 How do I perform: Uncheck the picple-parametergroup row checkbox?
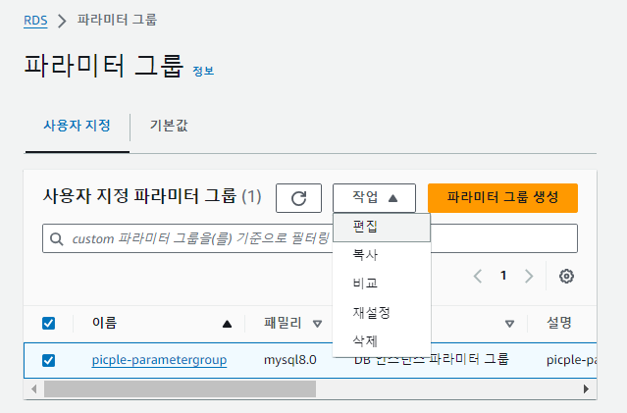(49, 360)
